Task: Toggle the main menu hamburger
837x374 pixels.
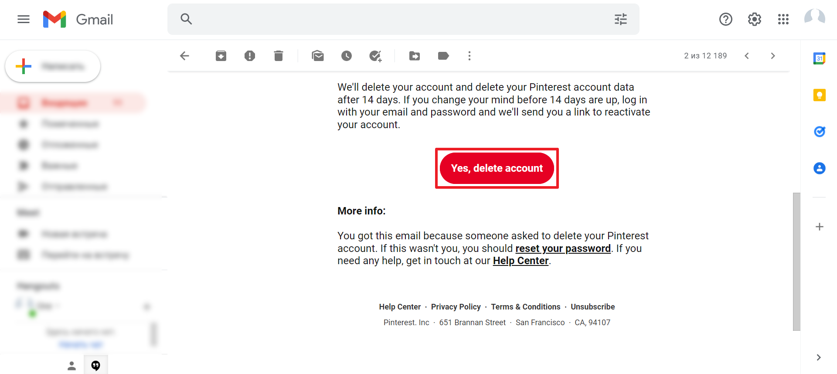Action: pyautogui.click(x=24, y=19)
